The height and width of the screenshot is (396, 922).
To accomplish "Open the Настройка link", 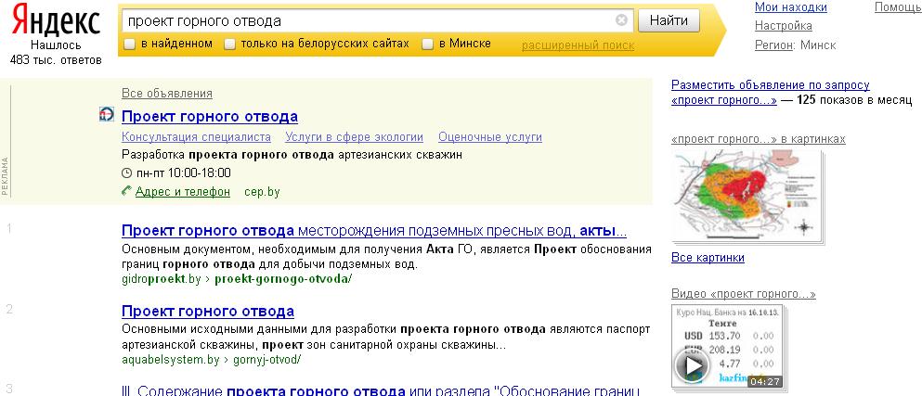I will click(784, 26).
